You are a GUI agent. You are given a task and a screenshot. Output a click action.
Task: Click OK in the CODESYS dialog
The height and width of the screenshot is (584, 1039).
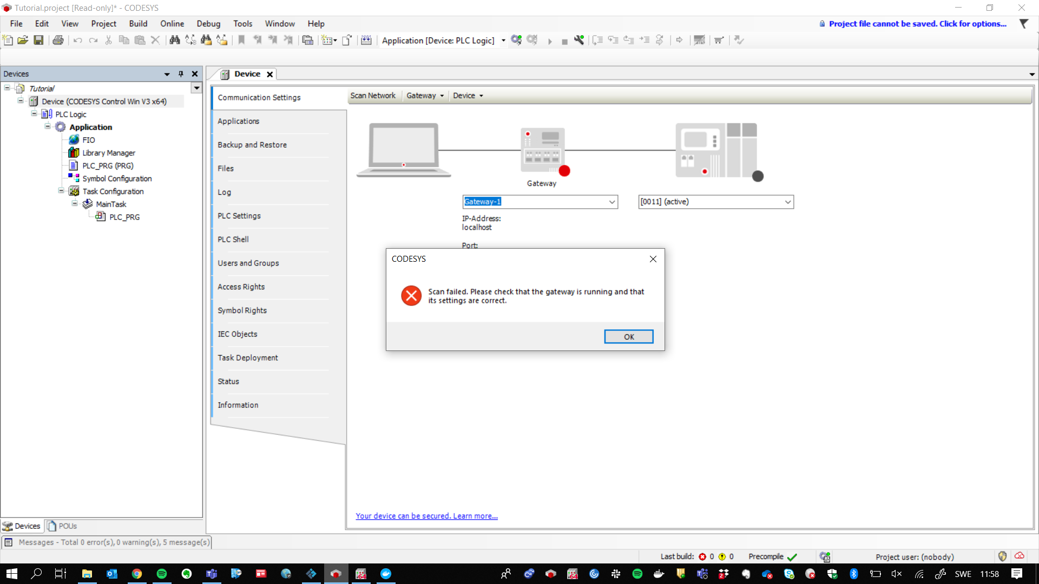pos(628,336)
